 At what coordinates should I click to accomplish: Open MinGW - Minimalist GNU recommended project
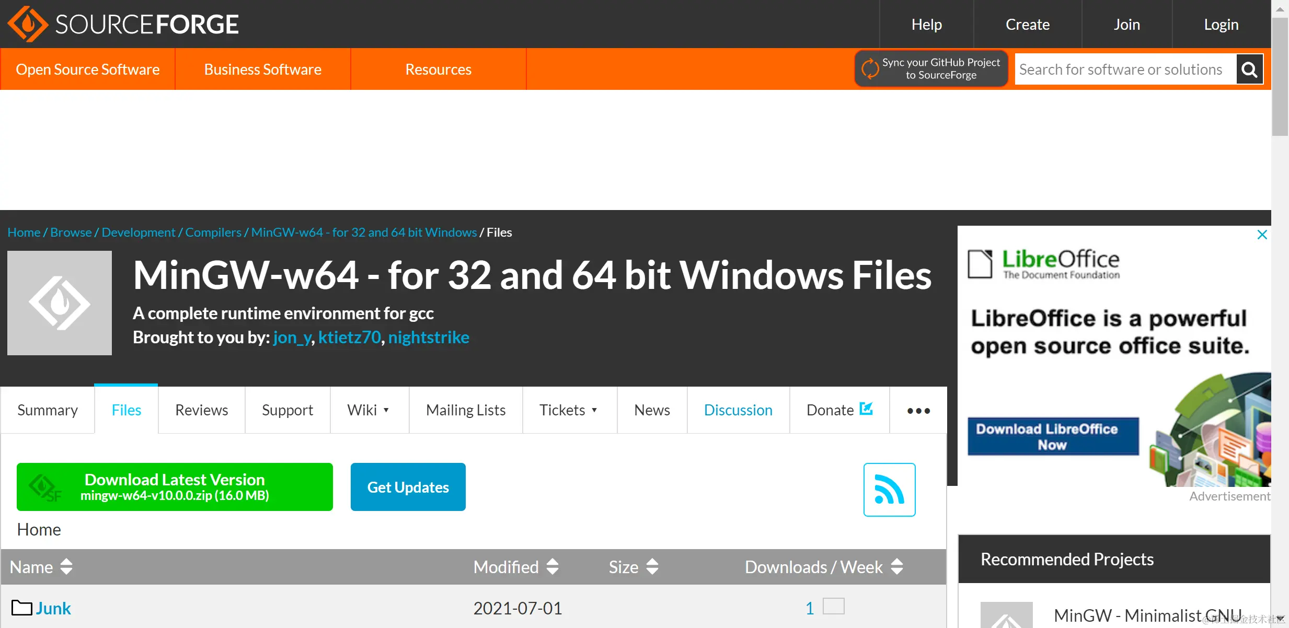1147,615
